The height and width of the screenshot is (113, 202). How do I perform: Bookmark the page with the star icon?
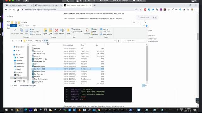[x=140, y=10]
